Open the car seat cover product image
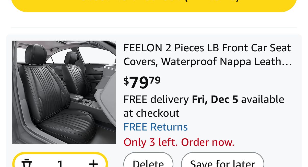Viewport: 308px width, 167px height. coord(64,92)
